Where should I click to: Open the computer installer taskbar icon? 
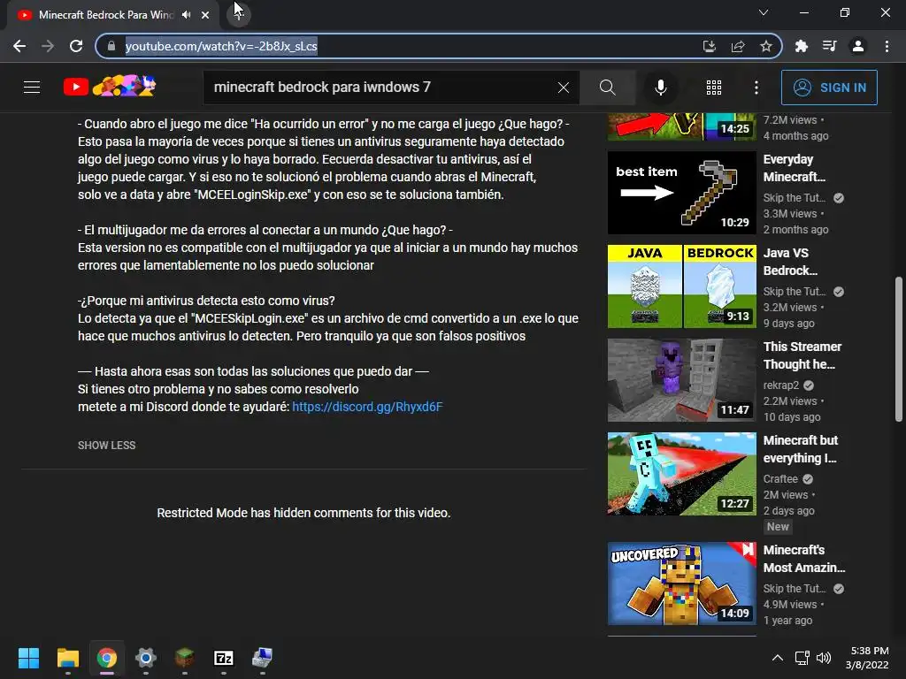(262, 658)
